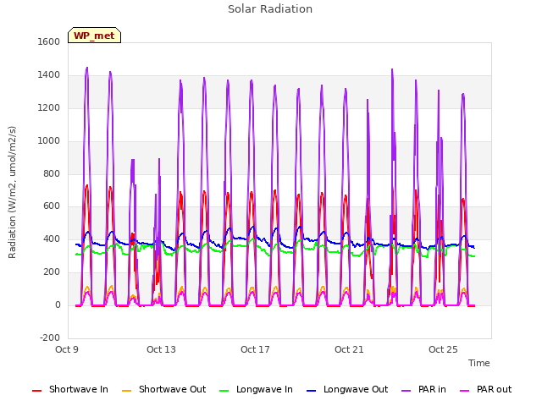Click the purple PAR in color marker
Screen dimensions: 542x406
[406, 391]
